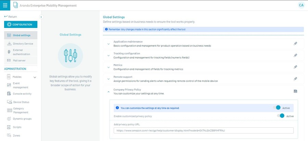Click the CONFIGURATION button
This screenshot has height=141, width=308.
coord(21,25)
